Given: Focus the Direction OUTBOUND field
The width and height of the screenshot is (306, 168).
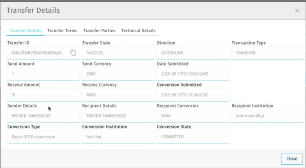Looking at the screenshot, I should (x=192, y=53).
